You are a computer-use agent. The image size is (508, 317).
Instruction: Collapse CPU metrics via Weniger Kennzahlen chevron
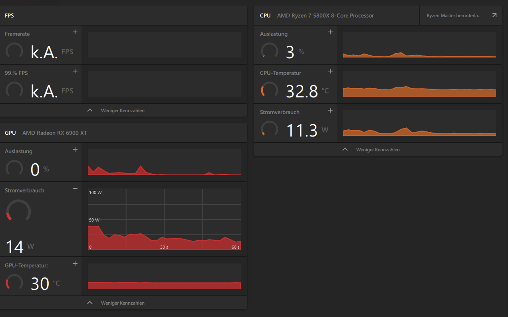345,149
